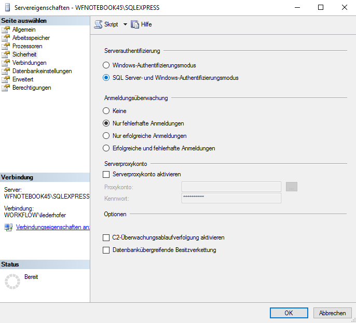Open the Verbindungseigenschaften link

click(x=53, y=227)
